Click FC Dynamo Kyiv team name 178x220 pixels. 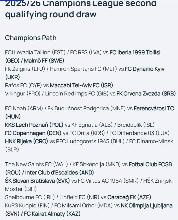click(145, 69)
